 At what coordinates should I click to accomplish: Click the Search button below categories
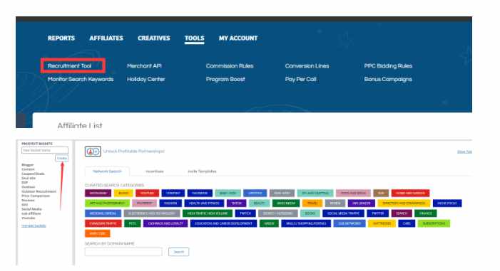click(x=178, y=252)
